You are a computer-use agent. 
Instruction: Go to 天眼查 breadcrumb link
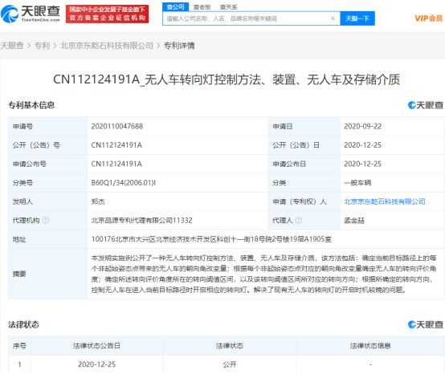click(12, 46)
